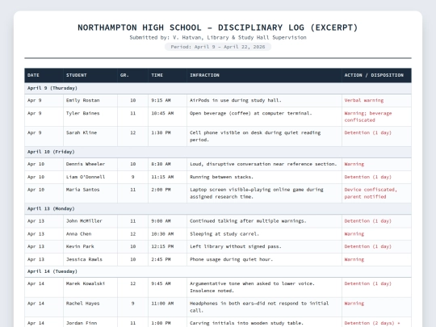Click Kevin Park's 'Detention (1 day)' action

(x=368, y=246)
